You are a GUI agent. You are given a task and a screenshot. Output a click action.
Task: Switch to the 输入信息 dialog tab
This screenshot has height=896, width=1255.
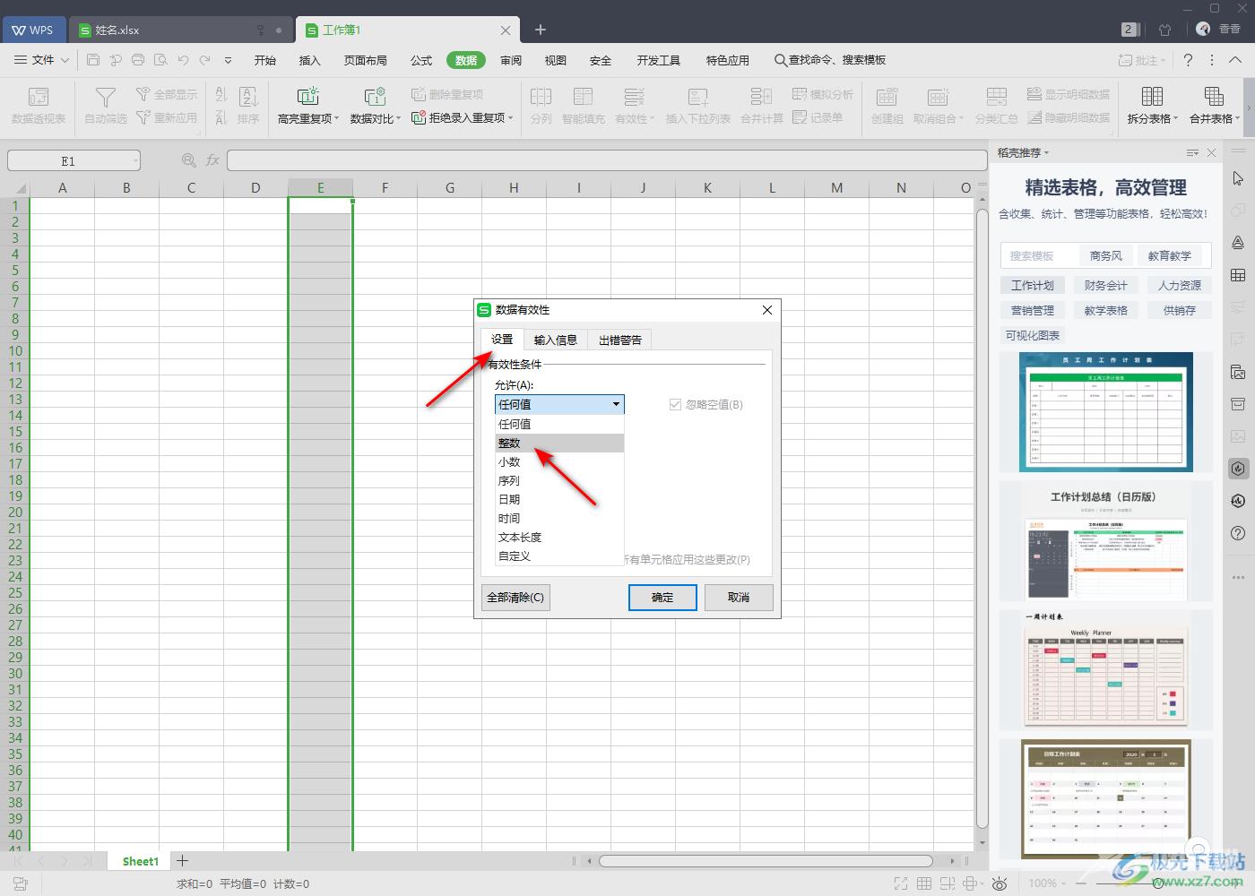click(556, 340)
